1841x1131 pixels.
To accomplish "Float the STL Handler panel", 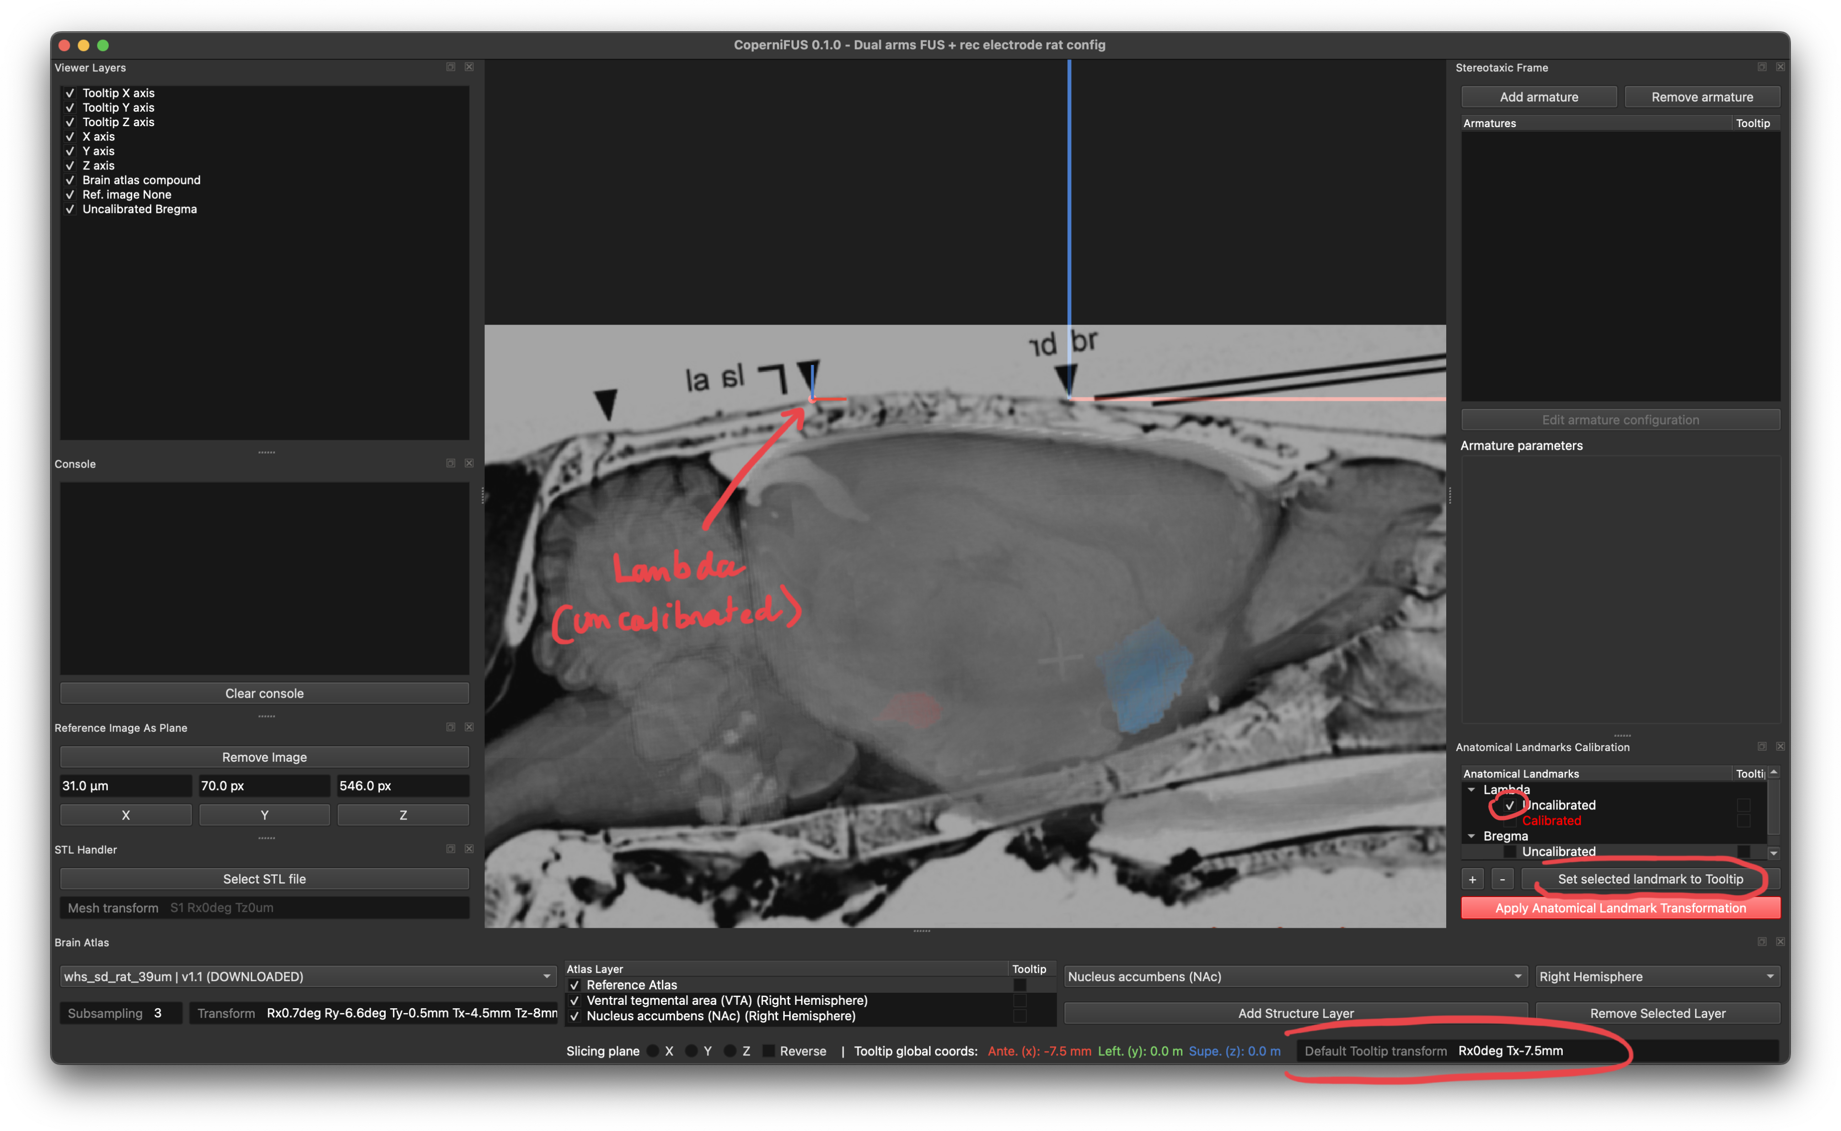I will [x=450, y=849].
